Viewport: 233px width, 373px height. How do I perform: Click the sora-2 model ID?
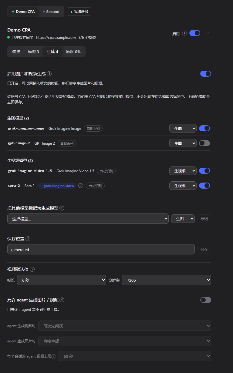pyautogui.click(x=14, y=186)
